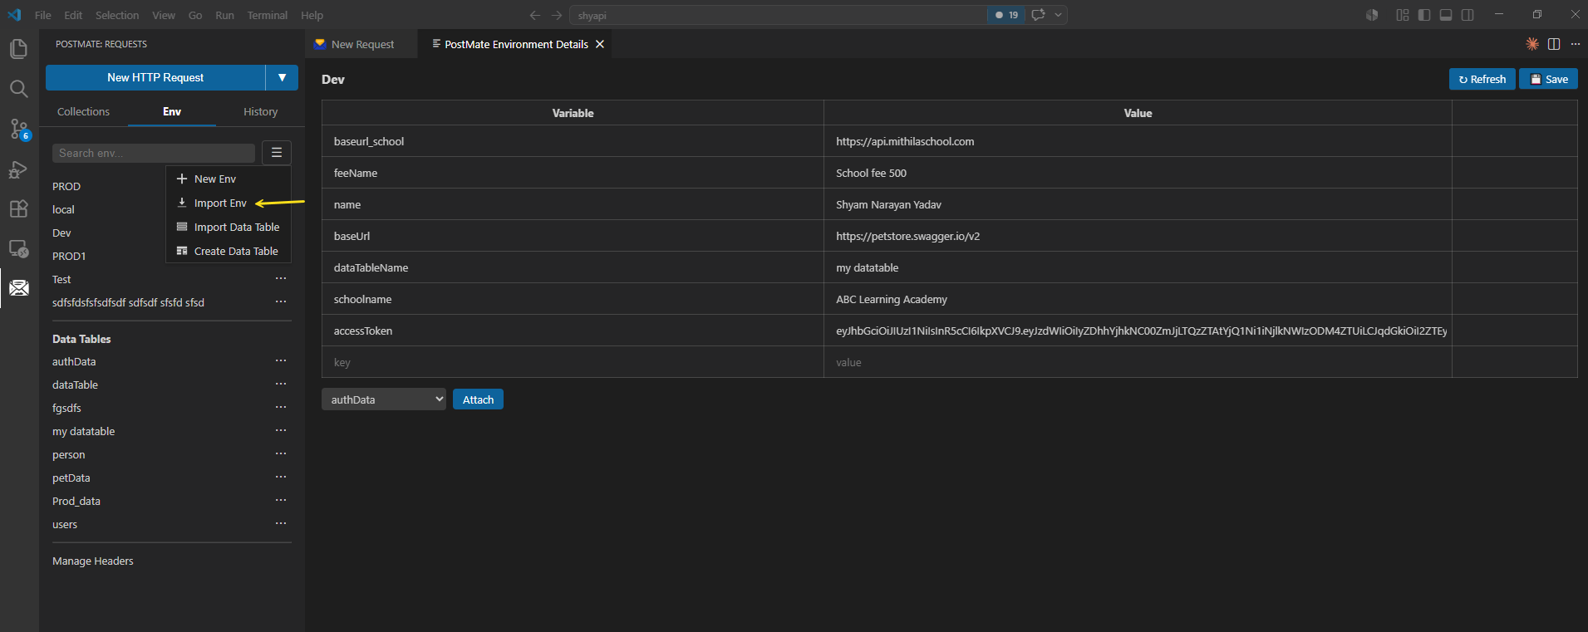Viewport: 1588px width, 632px height.
Task: Open Remote Explorer in activity bar
Action: tap(18, 248)
